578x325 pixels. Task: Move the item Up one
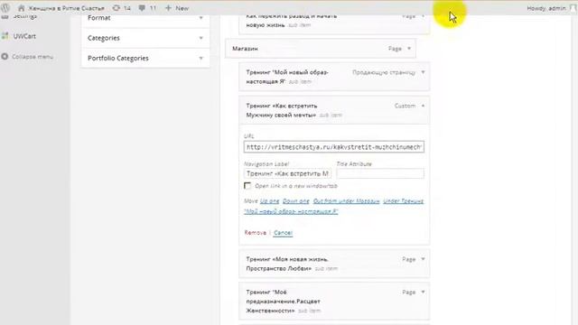pyautogui.click(x=269, y=200)
